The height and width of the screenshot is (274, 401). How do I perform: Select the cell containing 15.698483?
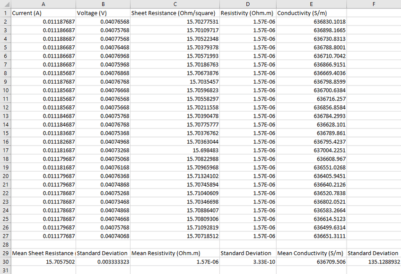[174, 150]
